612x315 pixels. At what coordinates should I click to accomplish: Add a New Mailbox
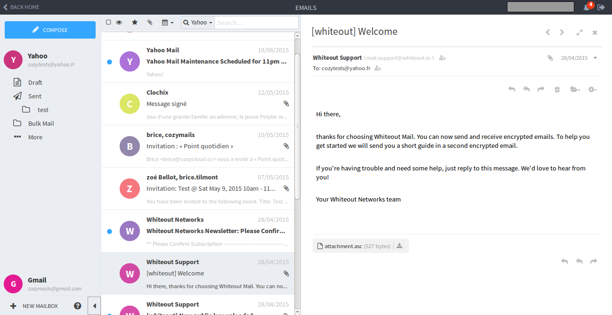(34, 306)
